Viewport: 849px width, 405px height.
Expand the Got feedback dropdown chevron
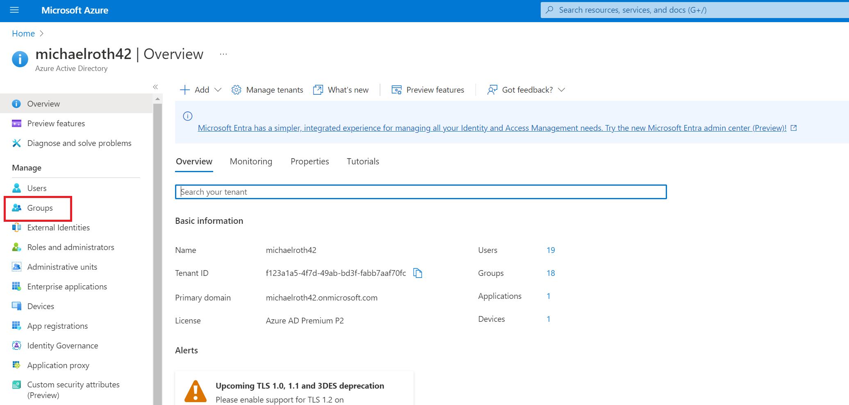point(562,90)
